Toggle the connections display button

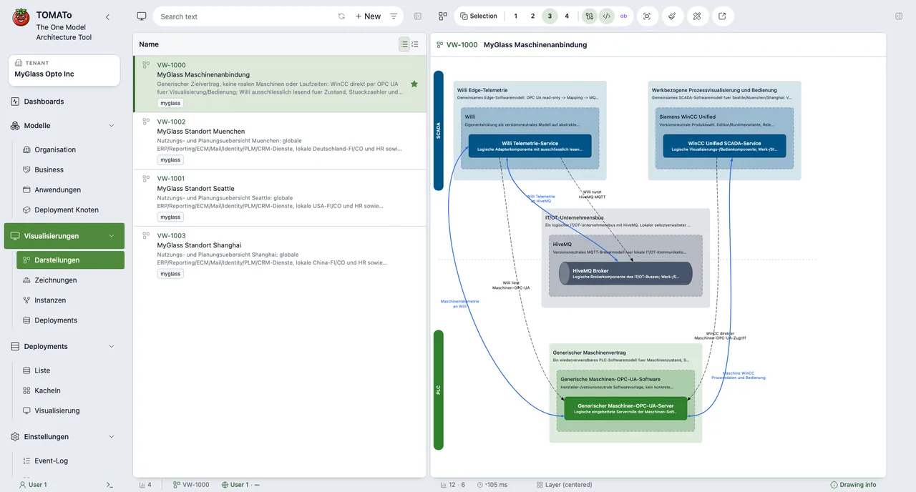pos(590,16)
